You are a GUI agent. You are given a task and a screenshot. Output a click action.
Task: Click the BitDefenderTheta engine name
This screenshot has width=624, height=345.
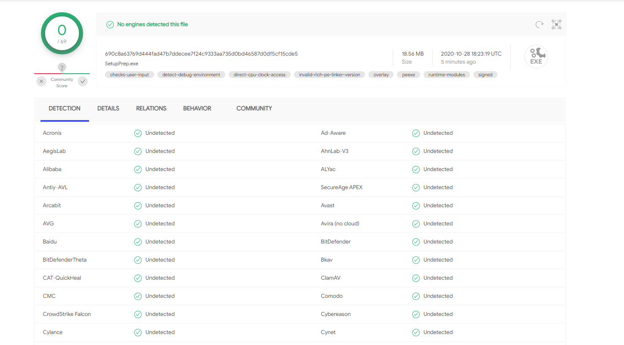click(65, 260)
